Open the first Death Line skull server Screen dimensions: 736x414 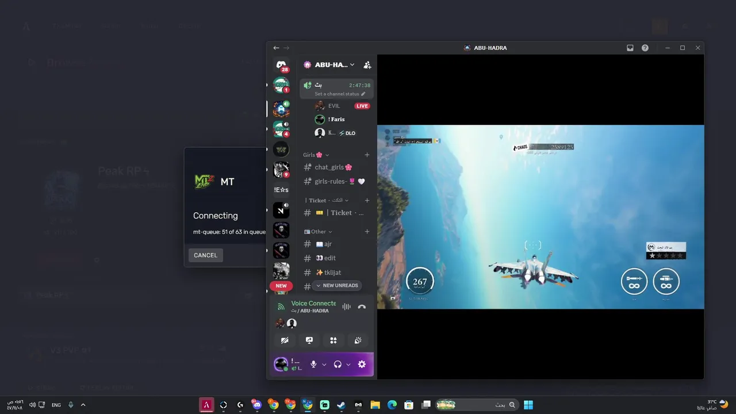point(281,230)
